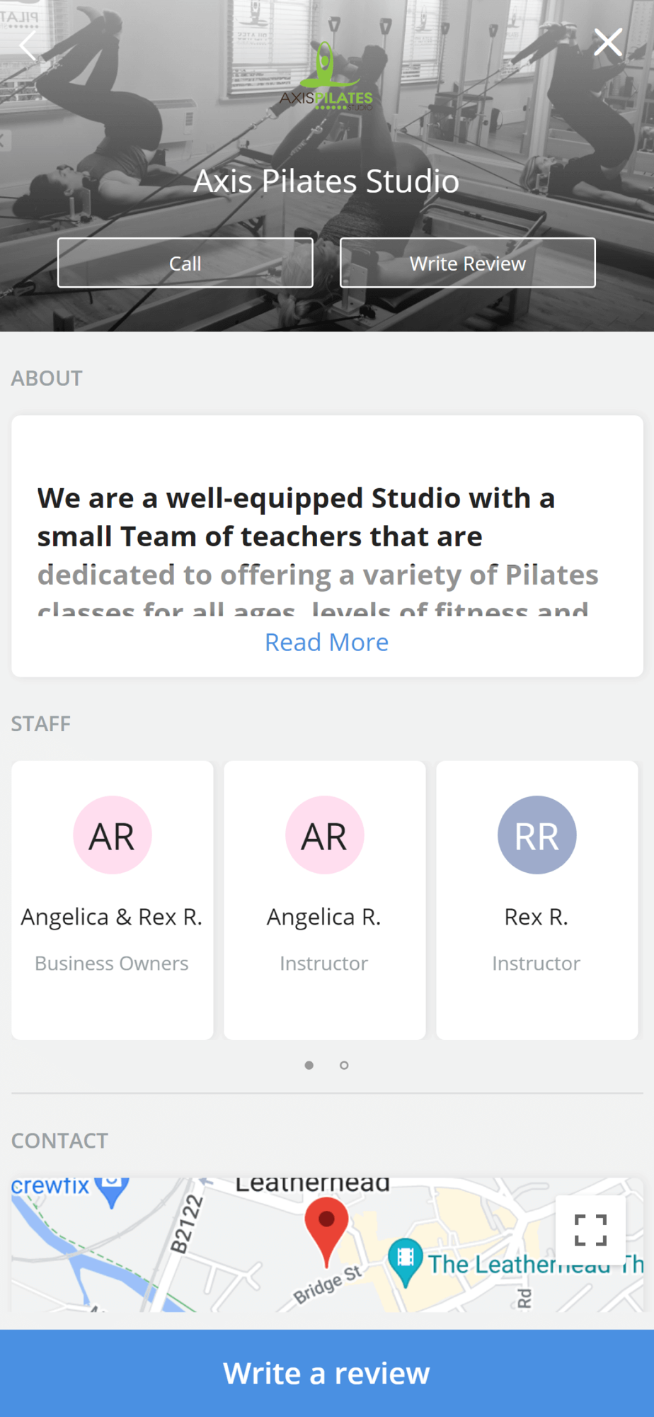Close the Axis Pilates Studio page
654x1417 pixels.
(x=608, y=43)
